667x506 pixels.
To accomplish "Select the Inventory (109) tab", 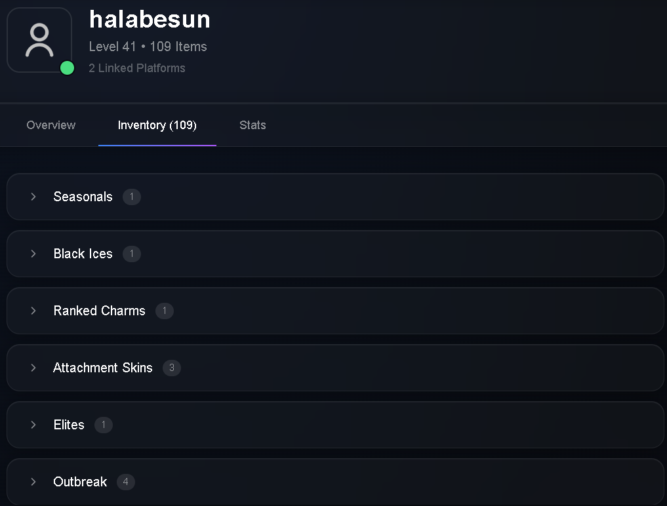I will tap(157, 125).
